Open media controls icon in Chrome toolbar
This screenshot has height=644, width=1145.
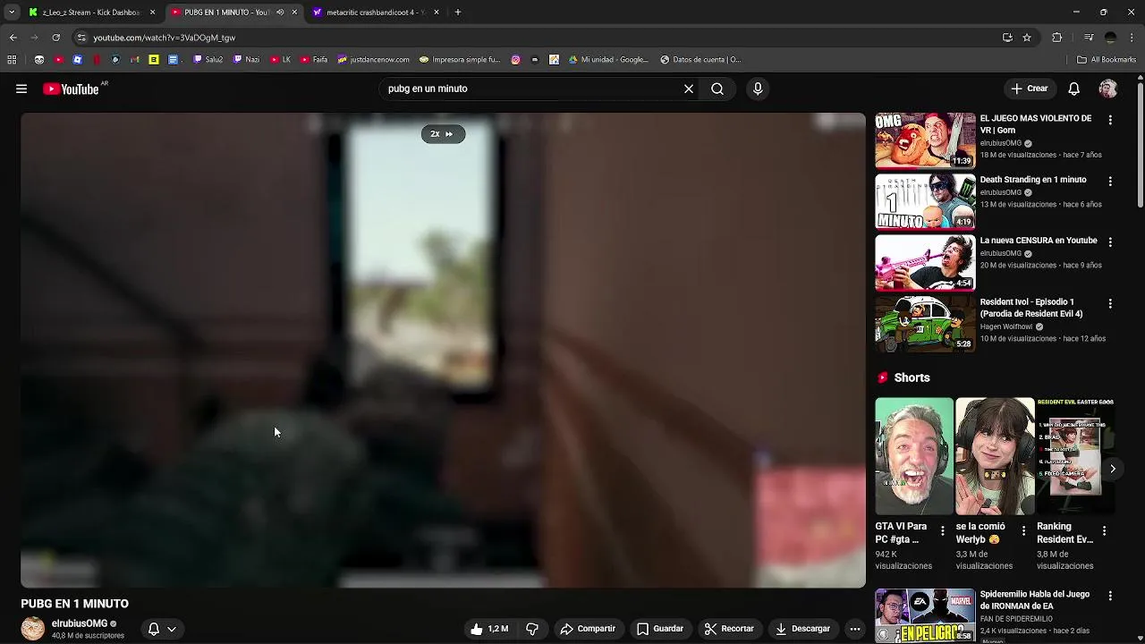coord(1089,38)
